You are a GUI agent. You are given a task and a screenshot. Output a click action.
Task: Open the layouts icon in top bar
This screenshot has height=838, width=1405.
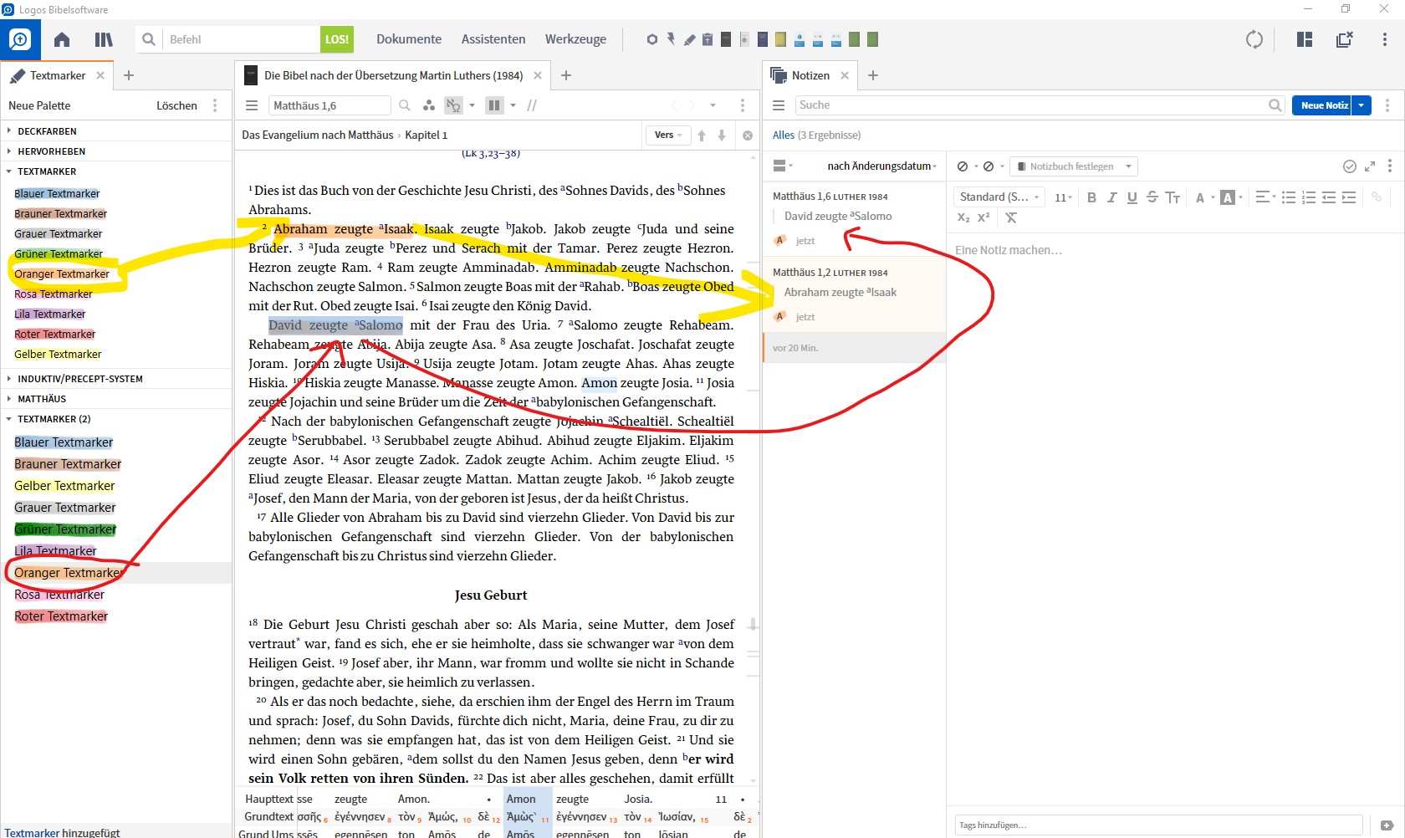[x=1305, y=39]
